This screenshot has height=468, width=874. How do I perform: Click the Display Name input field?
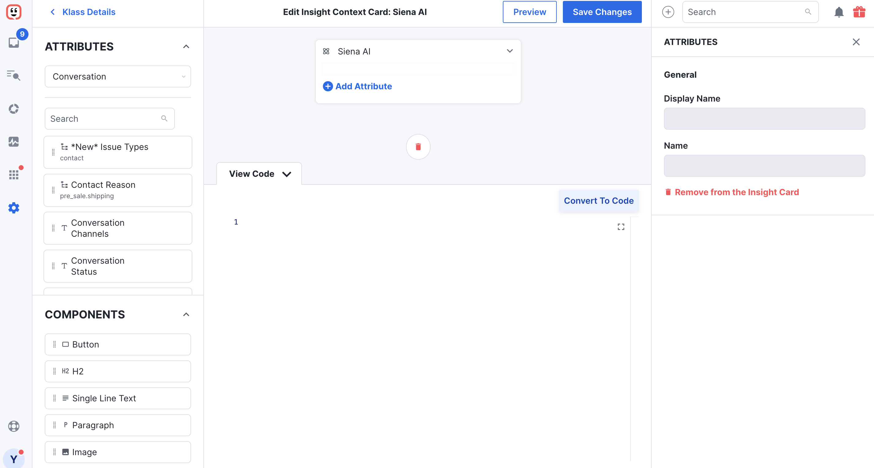pyautogui.click(x=764, y=119)
